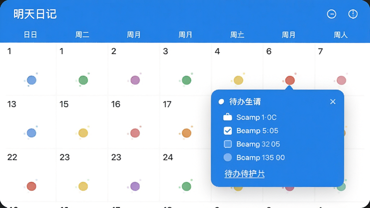
Task: Select the yellow event dot on day 4
Action: pos(238,80)
